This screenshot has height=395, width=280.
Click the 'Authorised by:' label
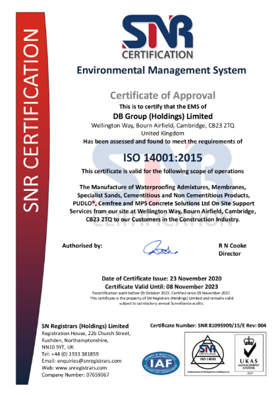coord(82,246)
